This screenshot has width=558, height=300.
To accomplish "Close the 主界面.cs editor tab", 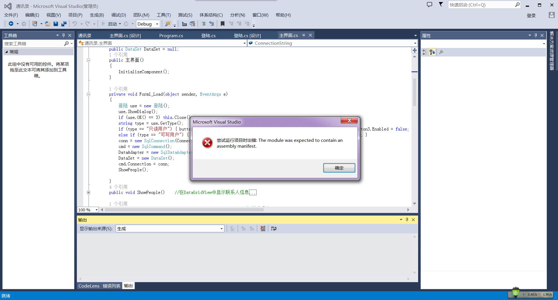I will [310, 35].
